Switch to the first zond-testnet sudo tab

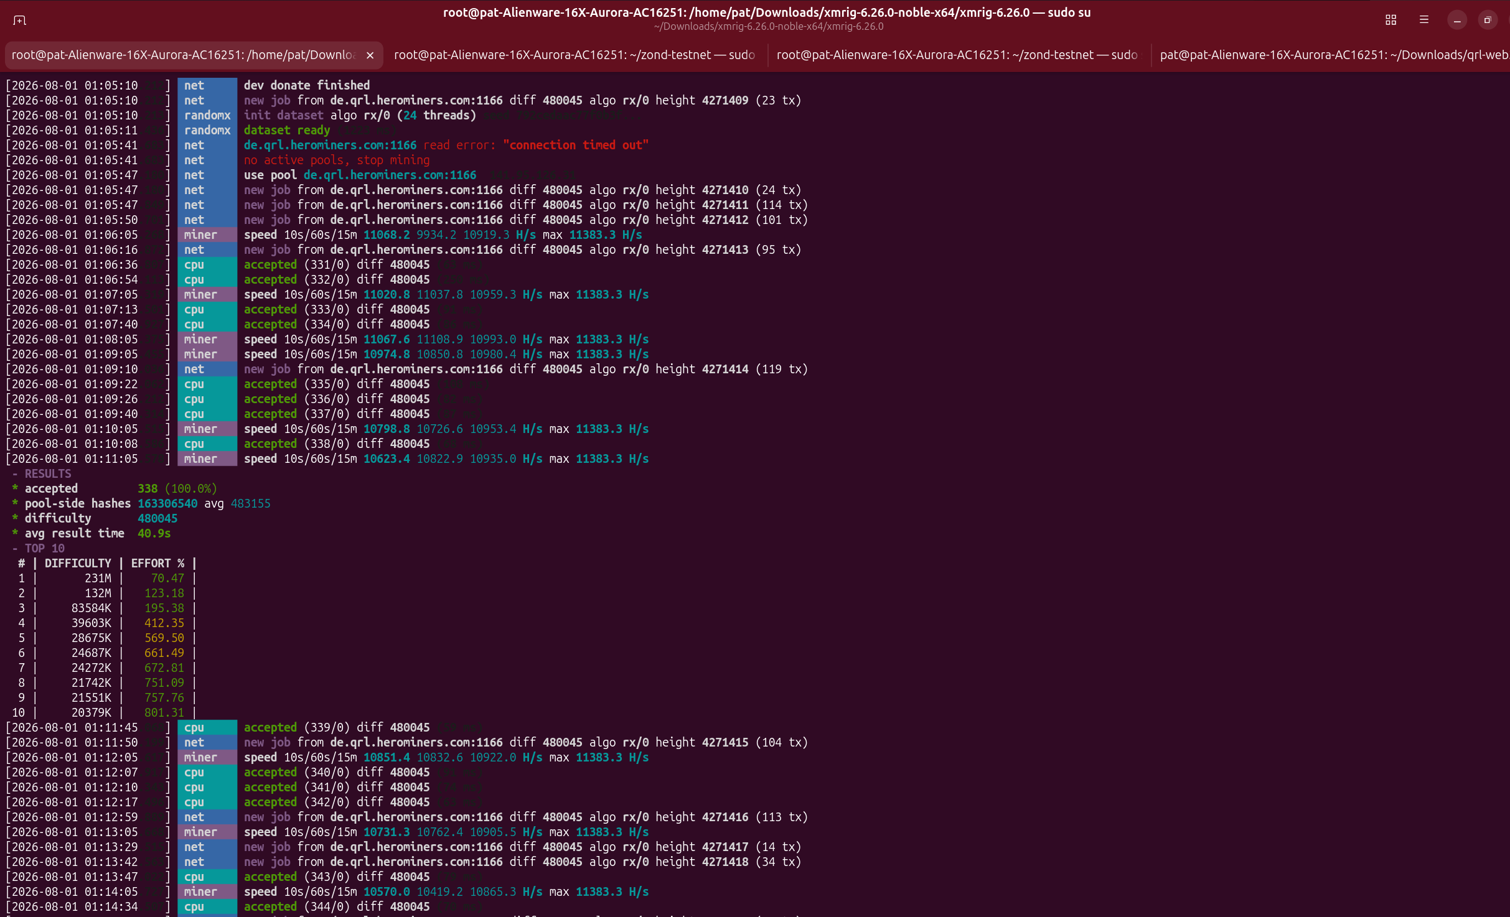[574, 55]
